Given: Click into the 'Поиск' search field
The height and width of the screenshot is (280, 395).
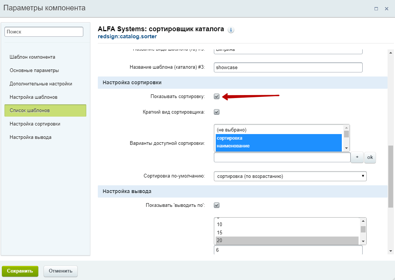Looking at the screenshot, I should [x=44, y=32].
